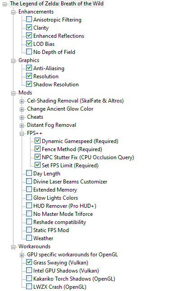
Task: Uncheck Grass Swaying (Vulkan)
Action: click(x=29, y=262)
